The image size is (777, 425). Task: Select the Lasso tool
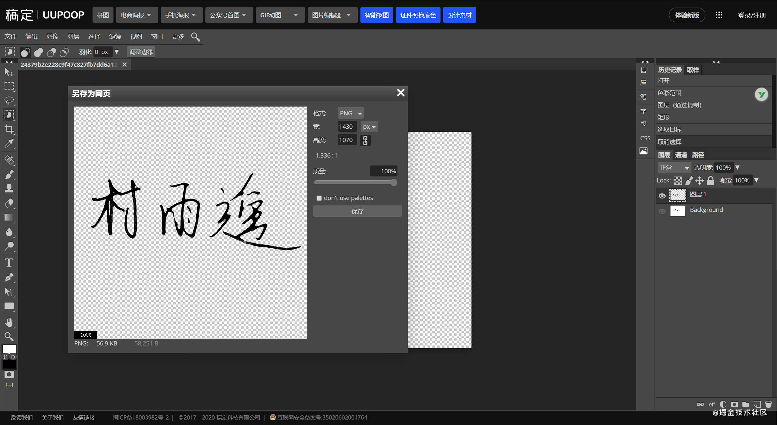click(x=9, y=100)
